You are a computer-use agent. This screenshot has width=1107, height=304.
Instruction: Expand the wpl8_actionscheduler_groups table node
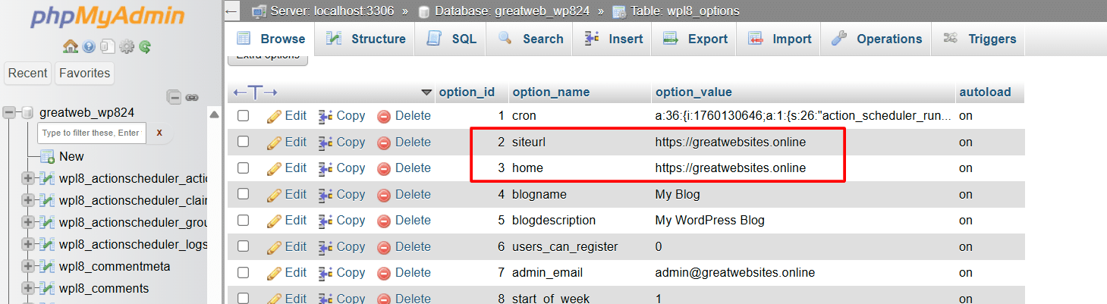pos(28,222)
